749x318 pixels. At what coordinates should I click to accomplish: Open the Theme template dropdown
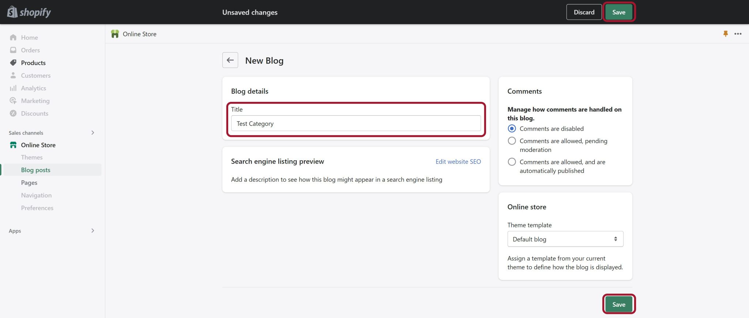pos(565,239)
